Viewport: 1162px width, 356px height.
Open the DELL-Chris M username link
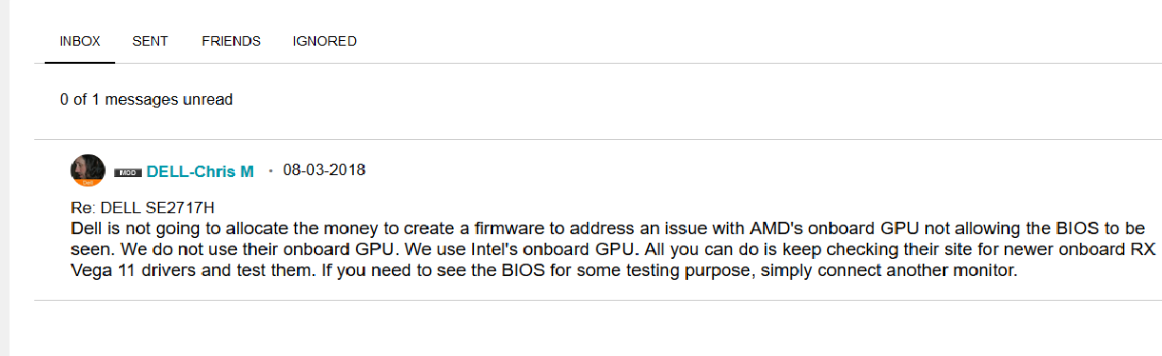point(200,171)
